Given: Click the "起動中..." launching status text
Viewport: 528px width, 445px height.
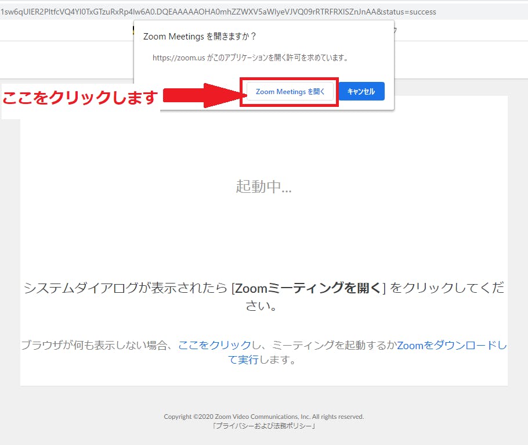Looking at the screenshot, I should point(263,186).
